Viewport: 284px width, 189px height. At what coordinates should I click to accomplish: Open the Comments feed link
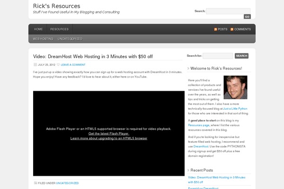(x=242, y=29)
